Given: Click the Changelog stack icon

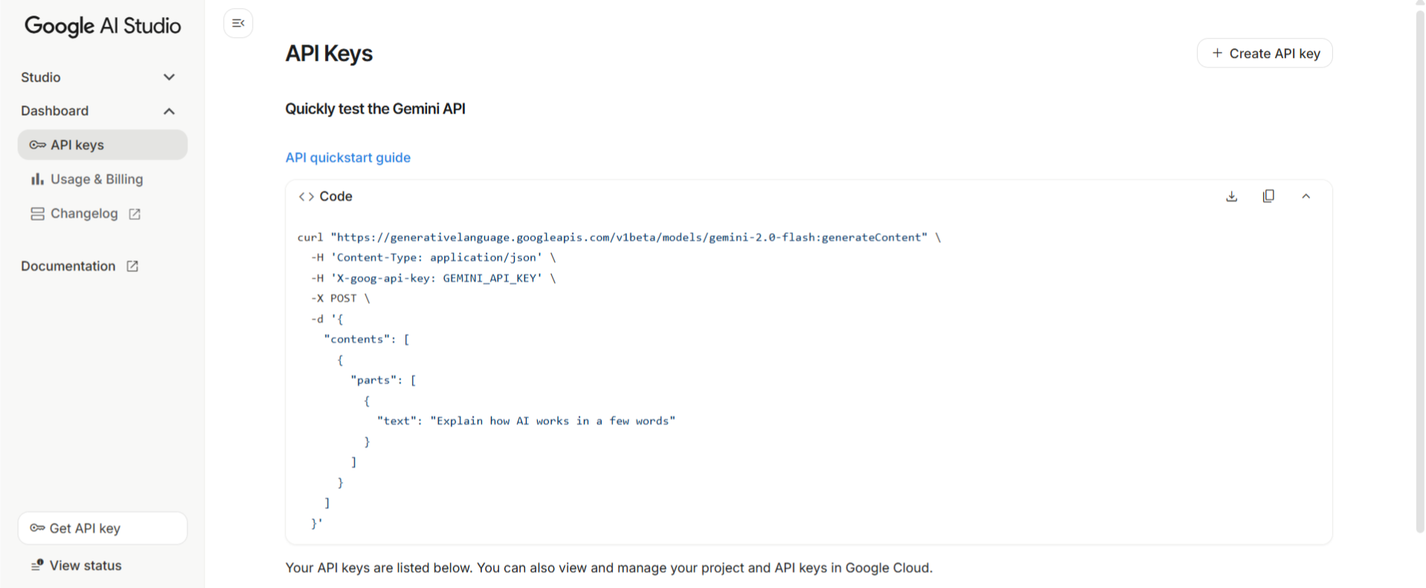Looking at the screenshot, I should pos(37,213).
